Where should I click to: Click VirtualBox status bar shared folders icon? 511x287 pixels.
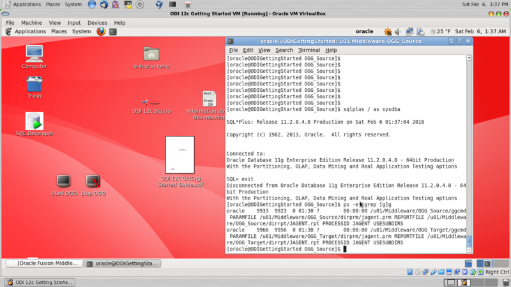coord(441,272)
